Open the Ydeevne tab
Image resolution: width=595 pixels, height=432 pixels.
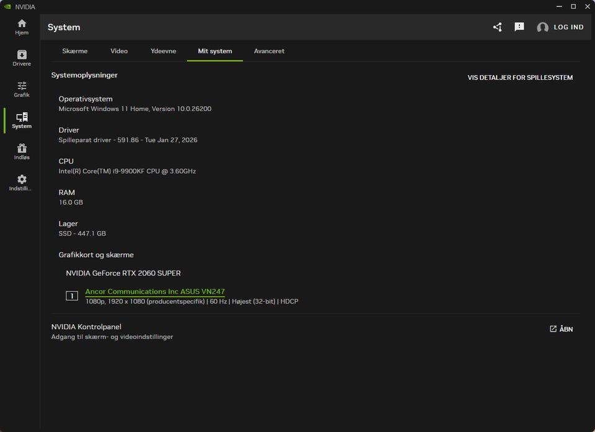[163, 51]
